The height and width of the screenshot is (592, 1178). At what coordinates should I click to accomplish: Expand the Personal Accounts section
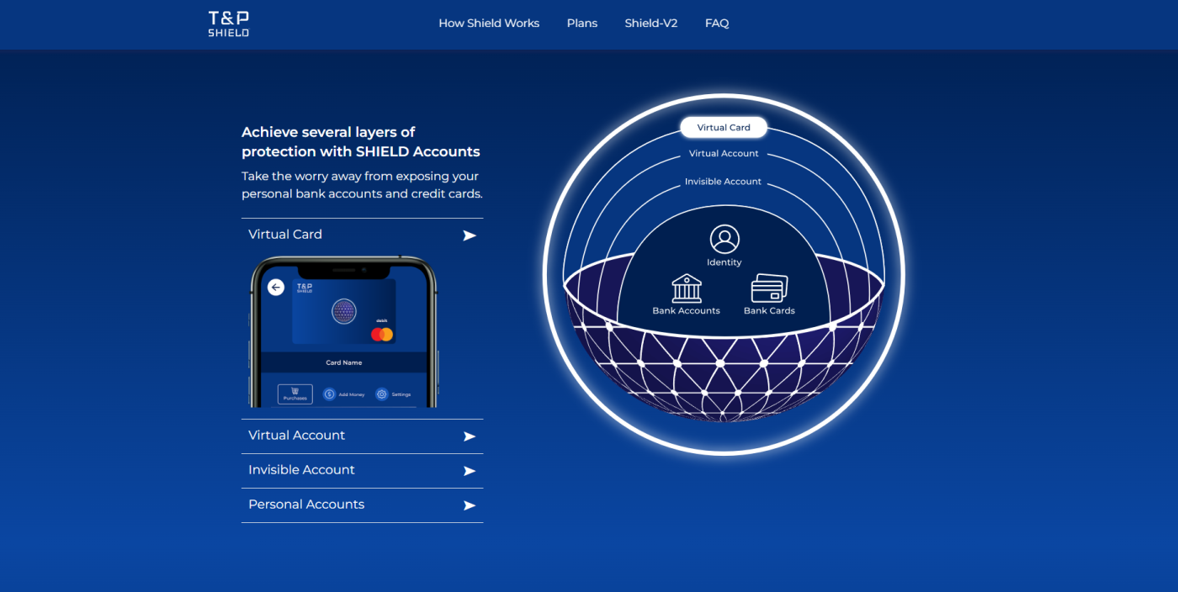click(362, 505)
